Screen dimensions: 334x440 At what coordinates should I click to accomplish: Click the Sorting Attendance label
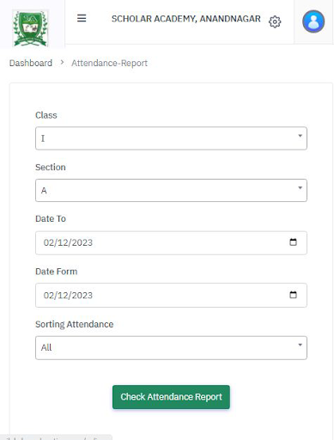point(75,324)
